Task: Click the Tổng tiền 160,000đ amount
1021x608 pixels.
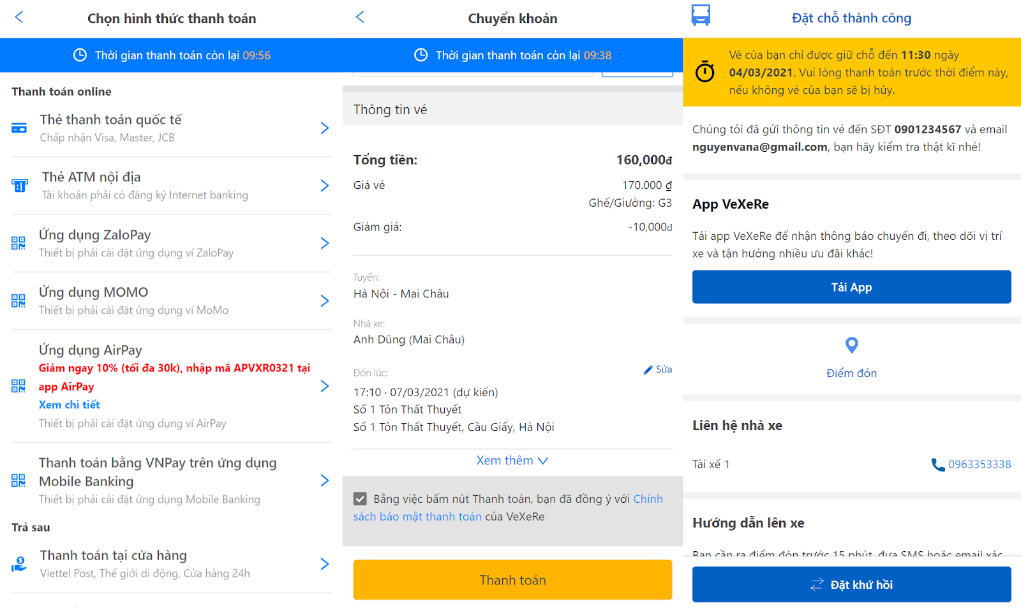Action: click(644, 160)
